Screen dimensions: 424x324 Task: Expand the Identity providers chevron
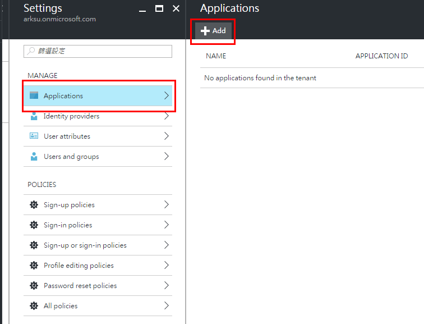[x=166, y=116]
